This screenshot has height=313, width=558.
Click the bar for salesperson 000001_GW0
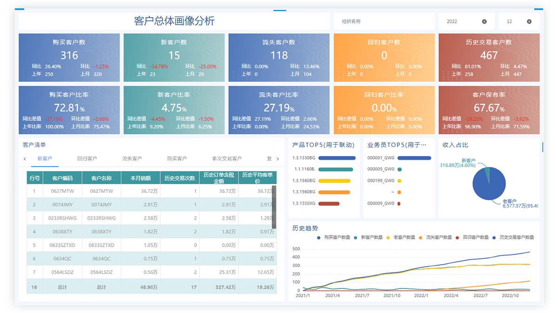414,158
